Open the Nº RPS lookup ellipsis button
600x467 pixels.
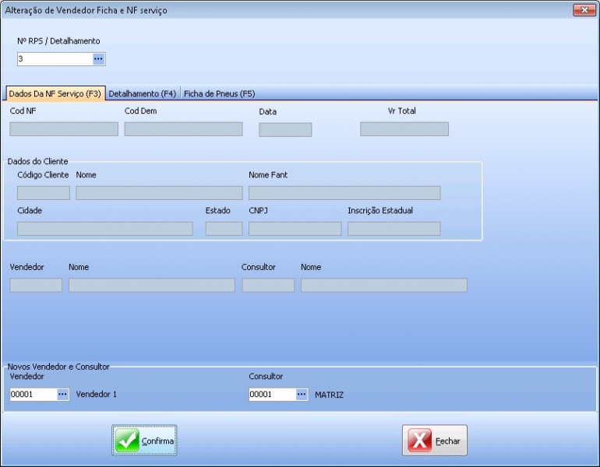click(98, 59)
